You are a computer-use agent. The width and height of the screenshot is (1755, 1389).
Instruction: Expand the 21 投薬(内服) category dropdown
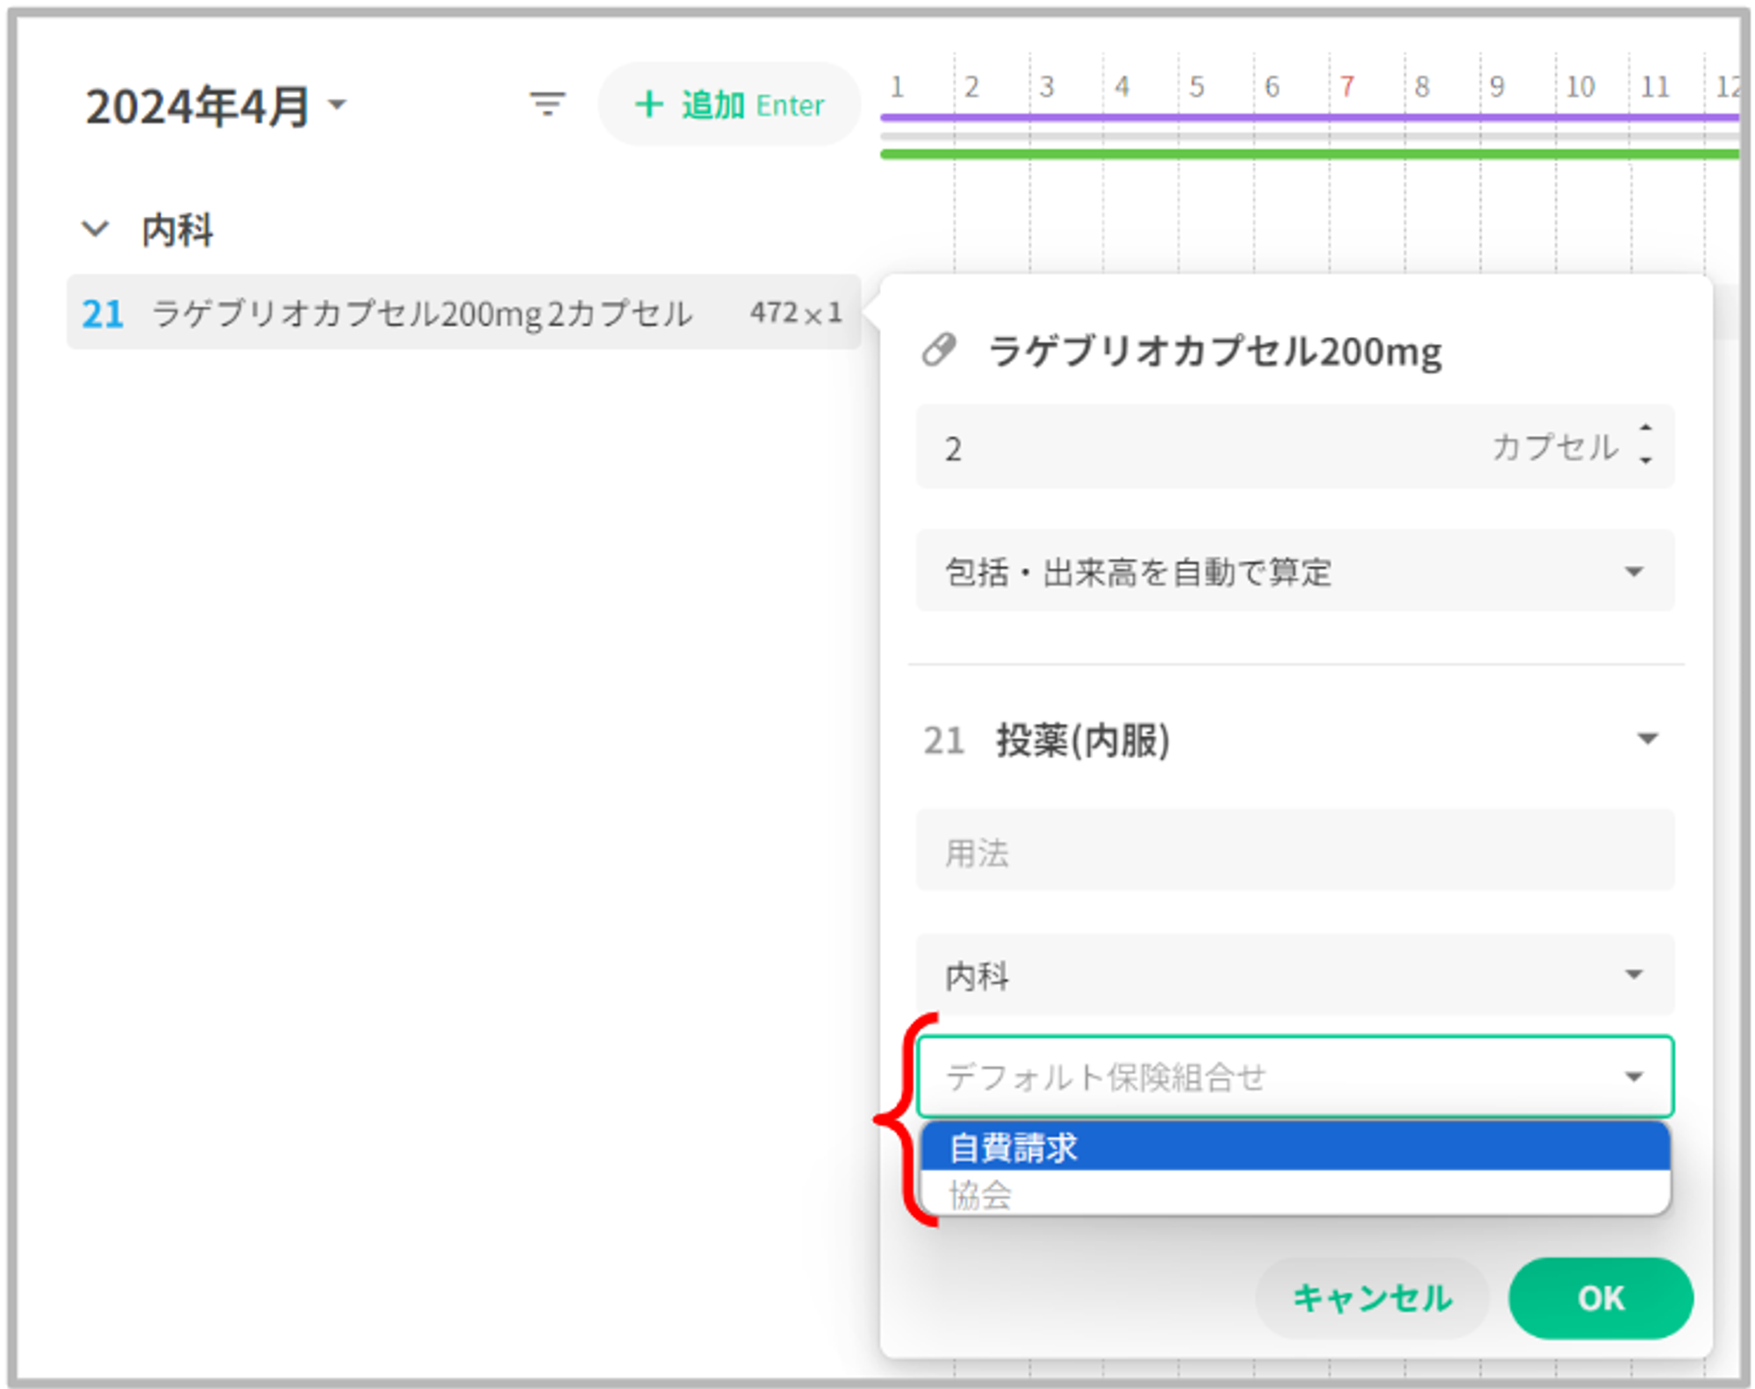click(x=1295, y=740)
